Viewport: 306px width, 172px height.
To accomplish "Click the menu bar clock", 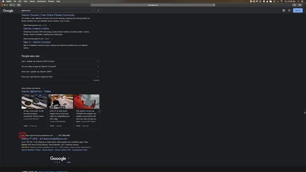I will click(290, 1).
